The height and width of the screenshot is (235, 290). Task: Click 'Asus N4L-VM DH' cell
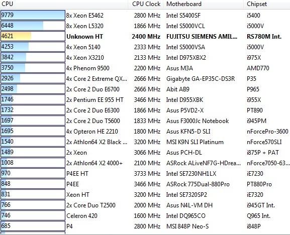(189, 205)
